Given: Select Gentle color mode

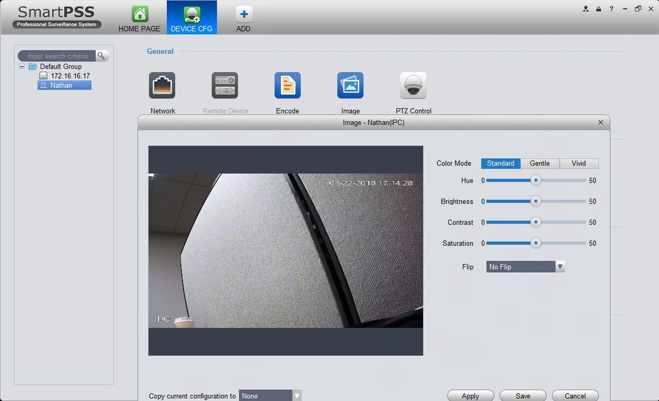Looking at the screenshot, I should pyautogui.click(x=539, y=163).
